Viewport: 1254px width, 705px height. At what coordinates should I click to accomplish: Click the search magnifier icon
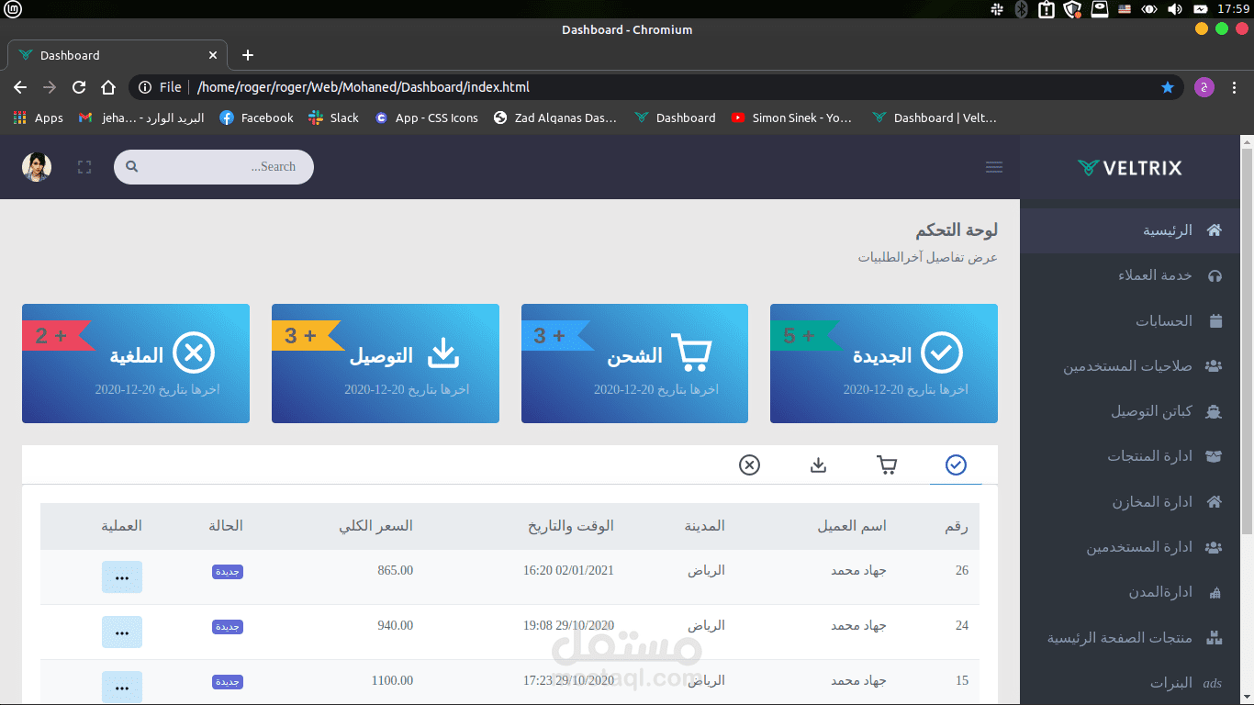132,166
